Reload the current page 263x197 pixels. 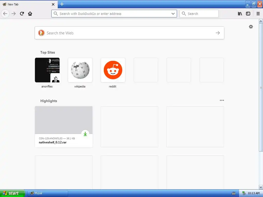tap(22, 14)
